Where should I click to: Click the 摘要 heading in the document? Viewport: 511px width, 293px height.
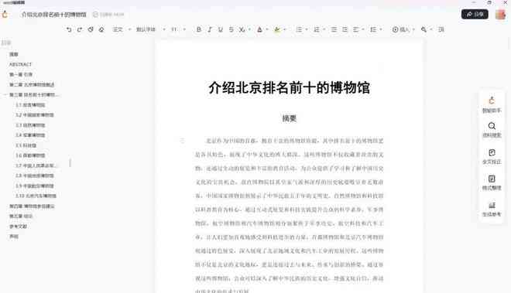(289, 118)
